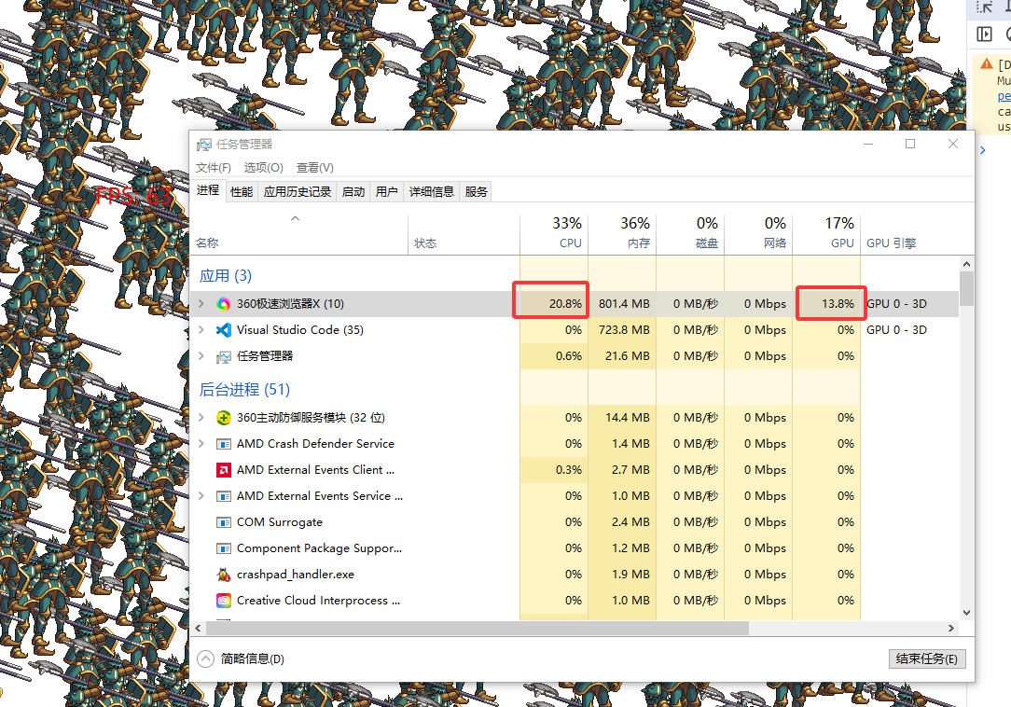Viewport: 1011px width, 707px height.
Task: Switch to the 性能 tab
Action: tap(242, 191)
